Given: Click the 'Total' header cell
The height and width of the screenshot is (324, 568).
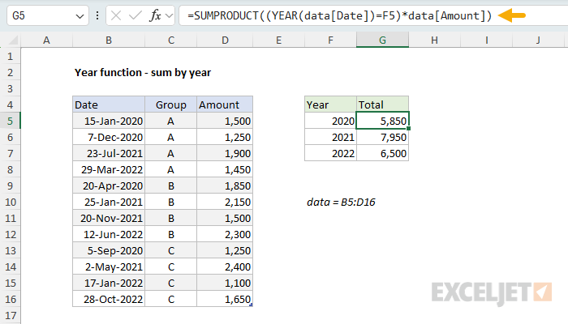Looking at the screenshot, I should 382,104.
